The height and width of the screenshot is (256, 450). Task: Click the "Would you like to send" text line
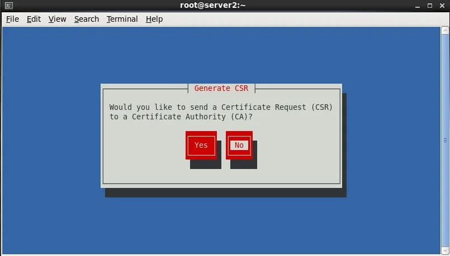(x=221, y=107)
